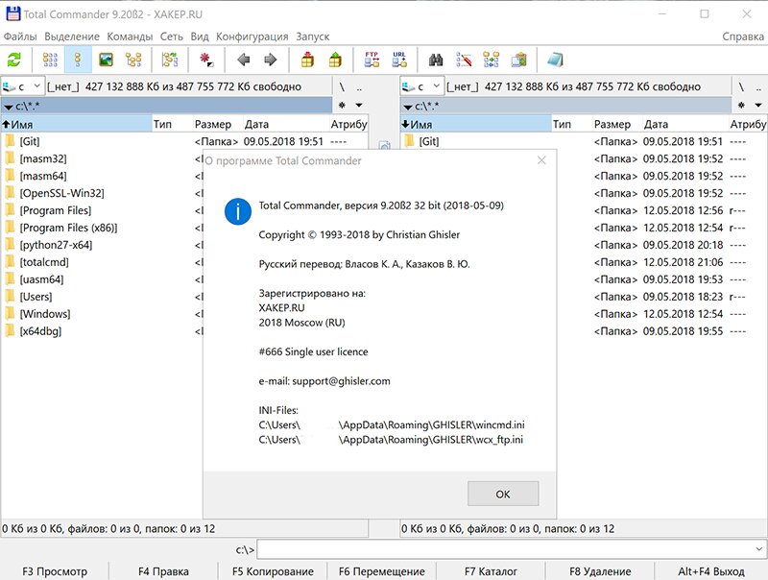Viewport: 768px width, 580px height.
Task: Click the F4 Правка button
Action: coord(163,571)
